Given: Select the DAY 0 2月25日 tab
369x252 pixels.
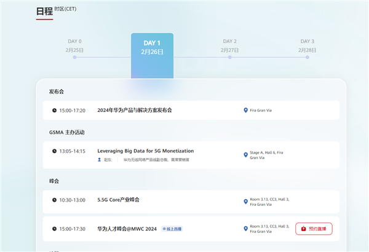Looking at the screenshot, I should pyautogui.click(x=74, y=45).
